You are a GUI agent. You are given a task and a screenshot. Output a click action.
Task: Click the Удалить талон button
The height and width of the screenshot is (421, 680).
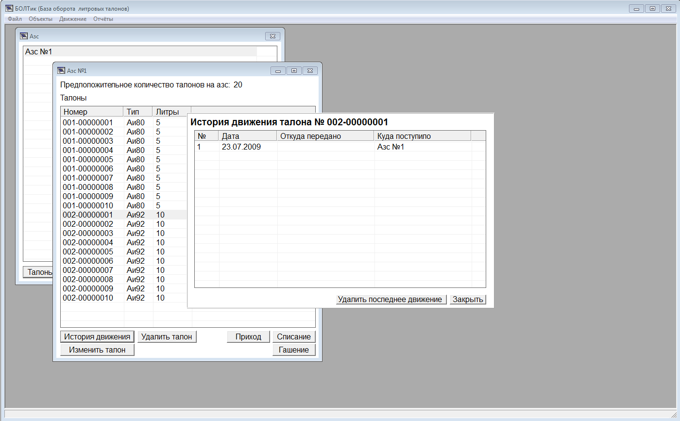pyautogui.click(x=167, y=337)
